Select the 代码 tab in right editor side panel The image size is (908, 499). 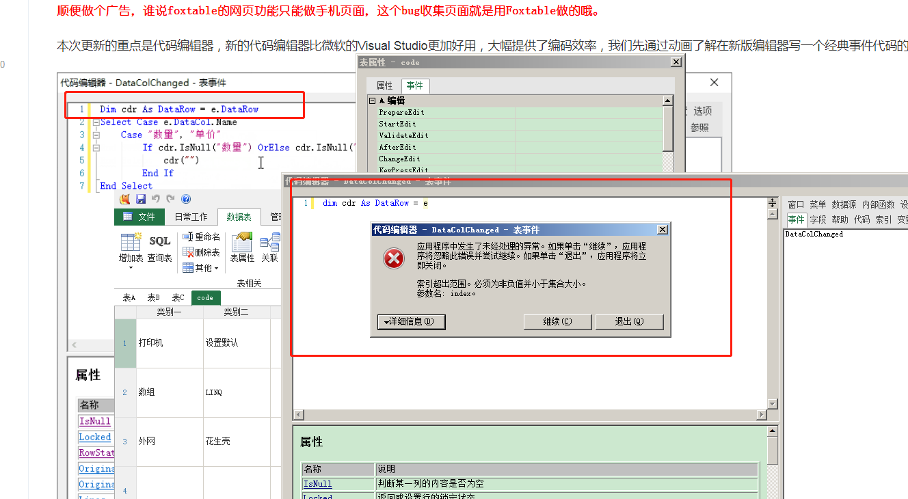click(x=862, y=219)
